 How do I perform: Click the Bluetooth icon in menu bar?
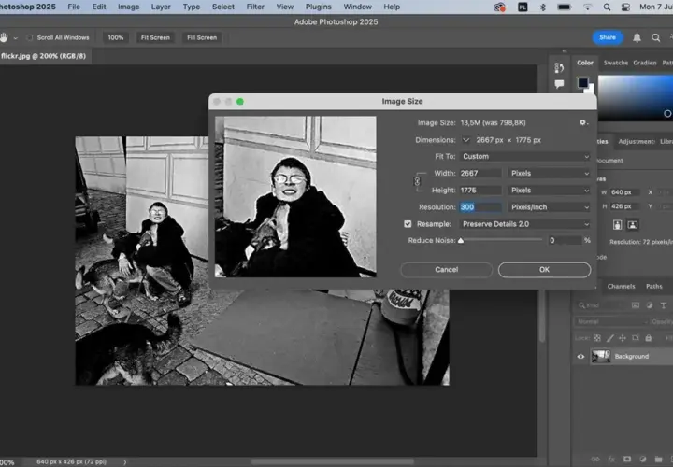pos(543,7)
